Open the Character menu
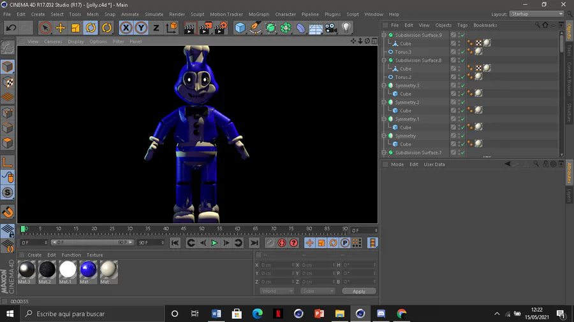The height and width of the screenshot is (322, 574). click(x=286, y=14)
